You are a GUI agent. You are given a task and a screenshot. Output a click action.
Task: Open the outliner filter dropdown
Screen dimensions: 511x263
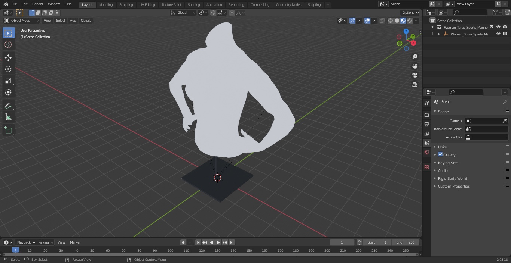[497, 12]
